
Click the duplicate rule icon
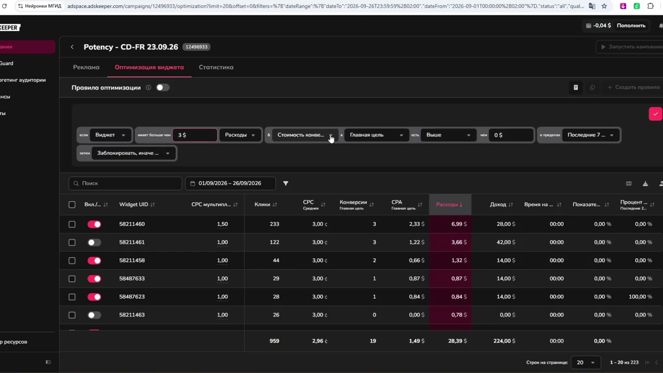(593, 88)
